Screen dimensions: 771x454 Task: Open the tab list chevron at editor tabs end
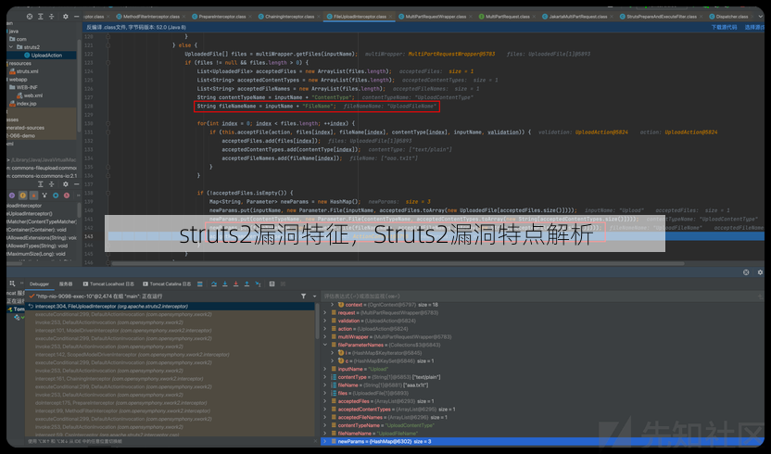point(761,17)
